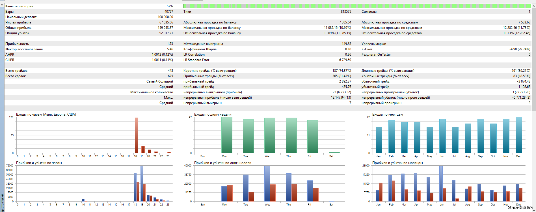Click the "Прибыльность" label

click(17, 44)
